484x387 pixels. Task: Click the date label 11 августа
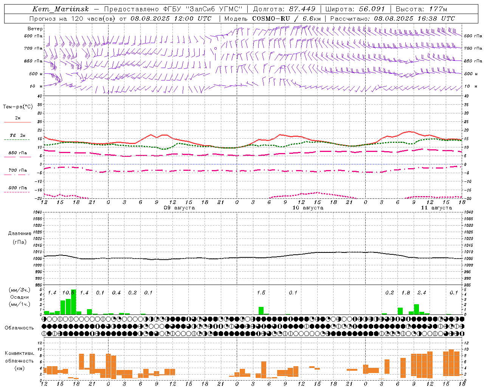[436, 208]
